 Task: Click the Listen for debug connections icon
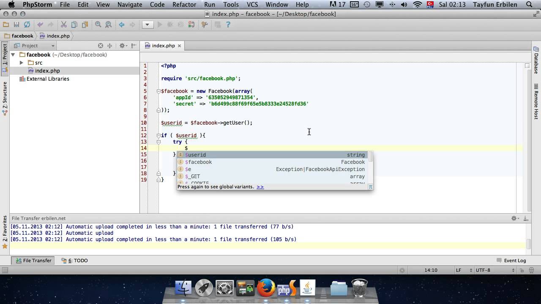[191, 24]
